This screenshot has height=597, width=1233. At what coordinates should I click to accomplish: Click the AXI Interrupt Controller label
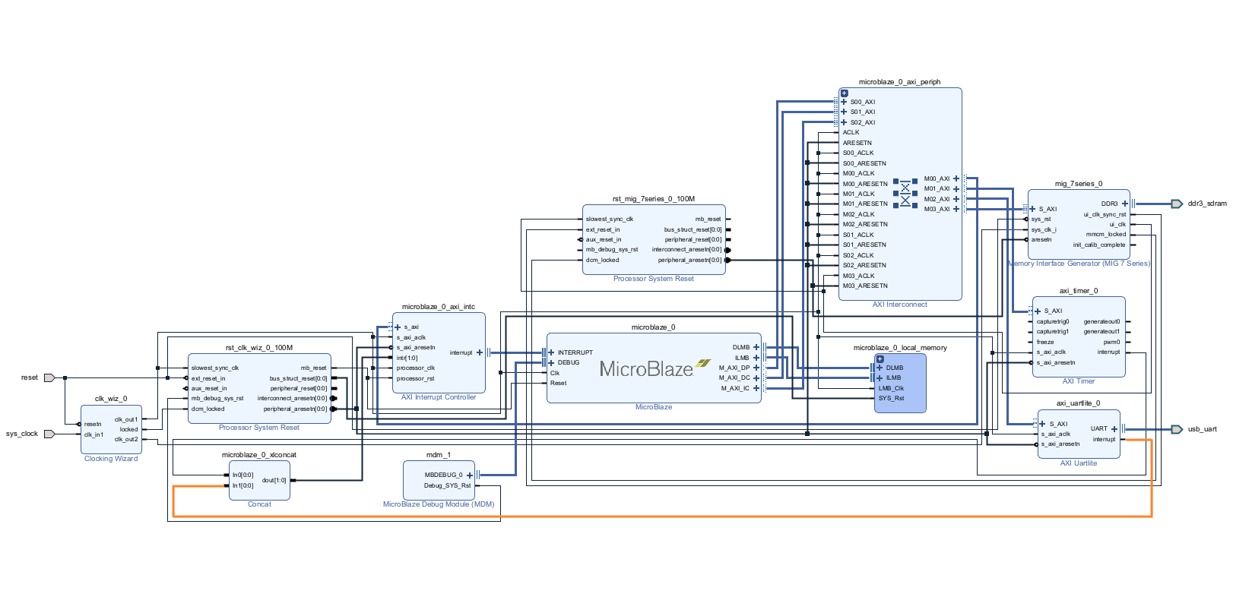[x=439, y=397]
